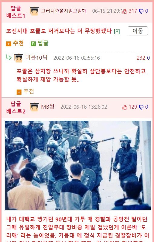154x242 pixels.
Task: Click avatar of 마블10덕
Action: coord(19,58)
